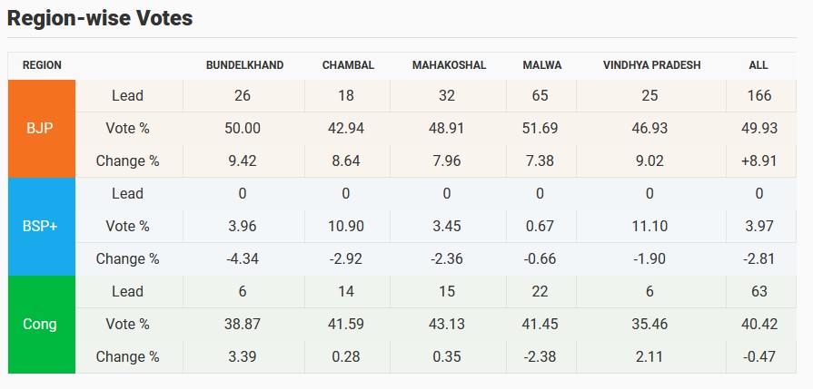Click the ALL column header
813x389 pixels.
click(758, 65)
